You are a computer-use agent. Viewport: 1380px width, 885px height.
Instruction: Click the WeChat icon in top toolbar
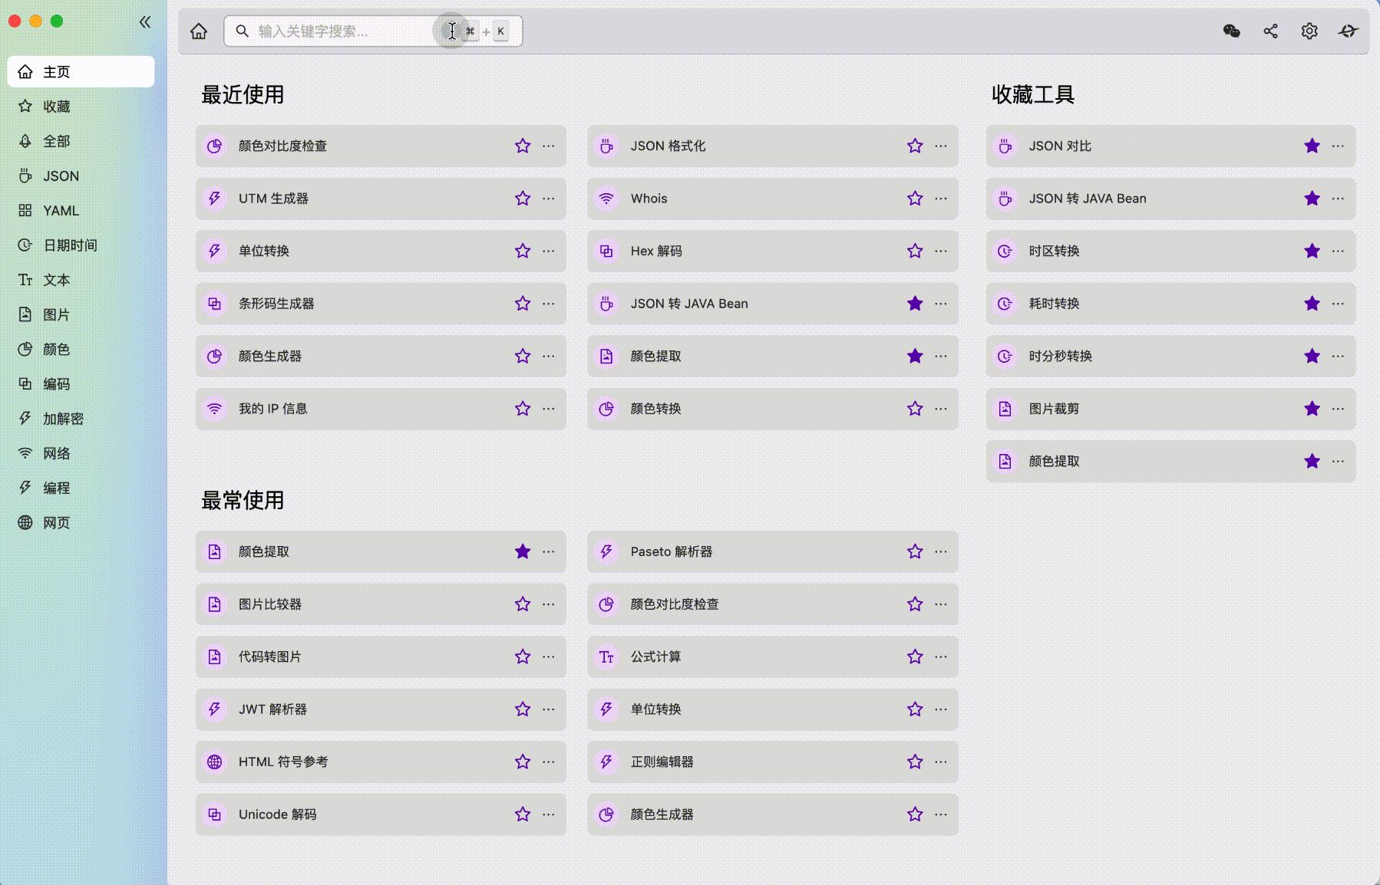coord(1231,31)
